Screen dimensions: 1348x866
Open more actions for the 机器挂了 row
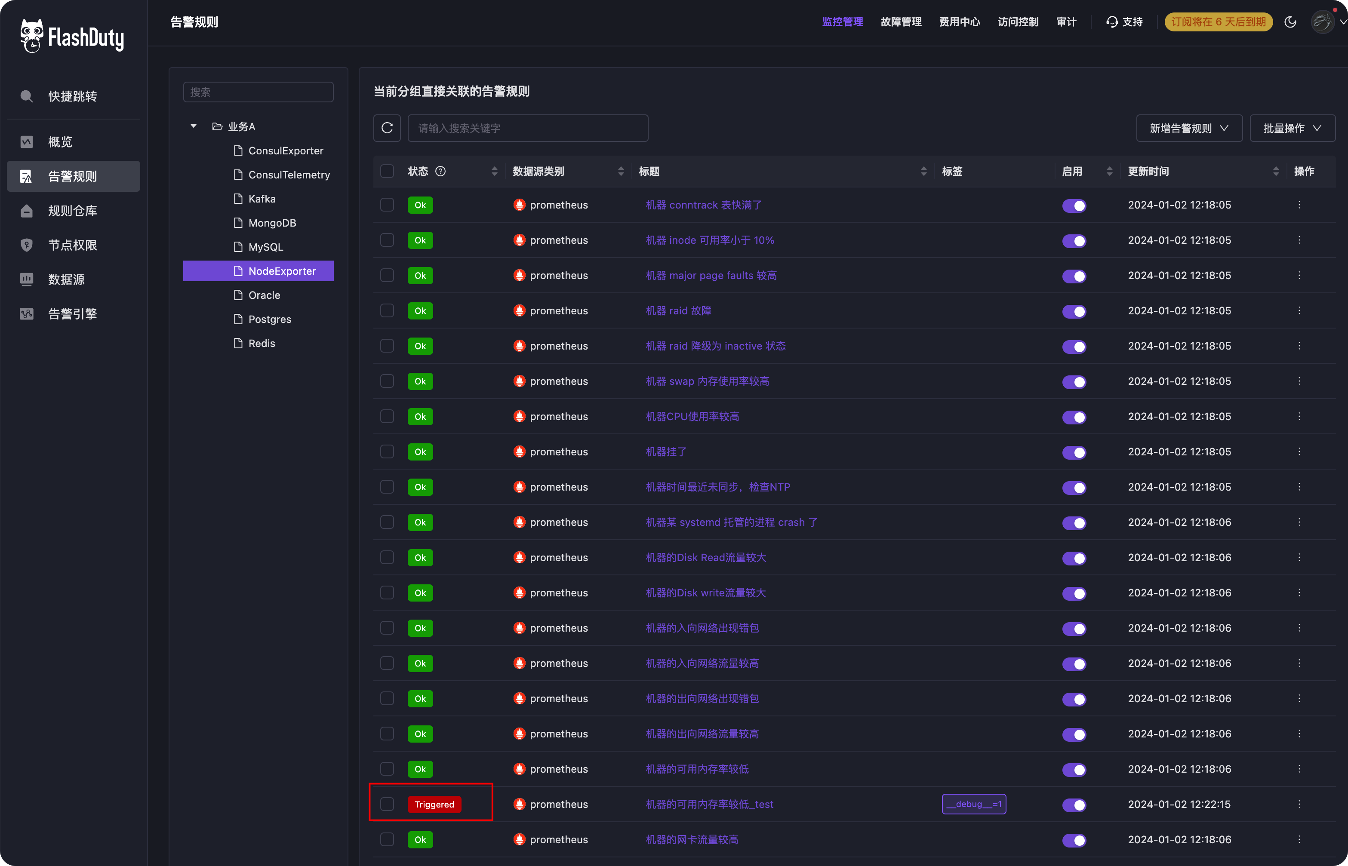(x=1299, y=451)
